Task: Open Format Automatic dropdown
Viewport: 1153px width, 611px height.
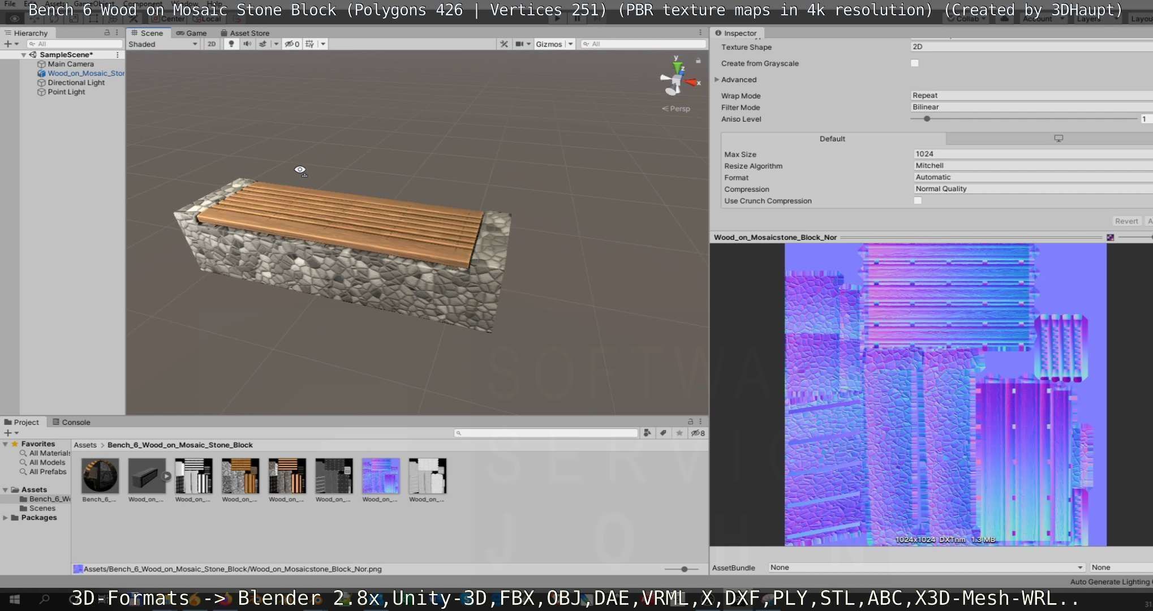Action: tap(1033, 177)
